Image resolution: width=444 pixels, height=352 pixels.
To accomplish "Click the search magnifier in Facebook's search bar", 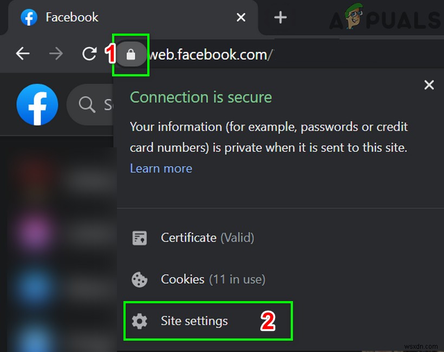I will click(87, 105).
